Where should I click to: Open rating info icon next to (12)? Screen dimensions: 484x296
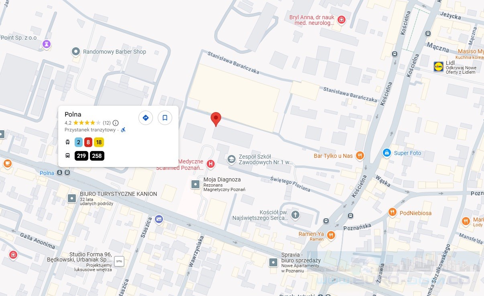[116, 123]
